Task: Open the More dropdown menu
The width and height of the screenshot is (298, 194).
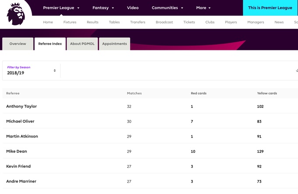Action: click(x=203, y=8)
